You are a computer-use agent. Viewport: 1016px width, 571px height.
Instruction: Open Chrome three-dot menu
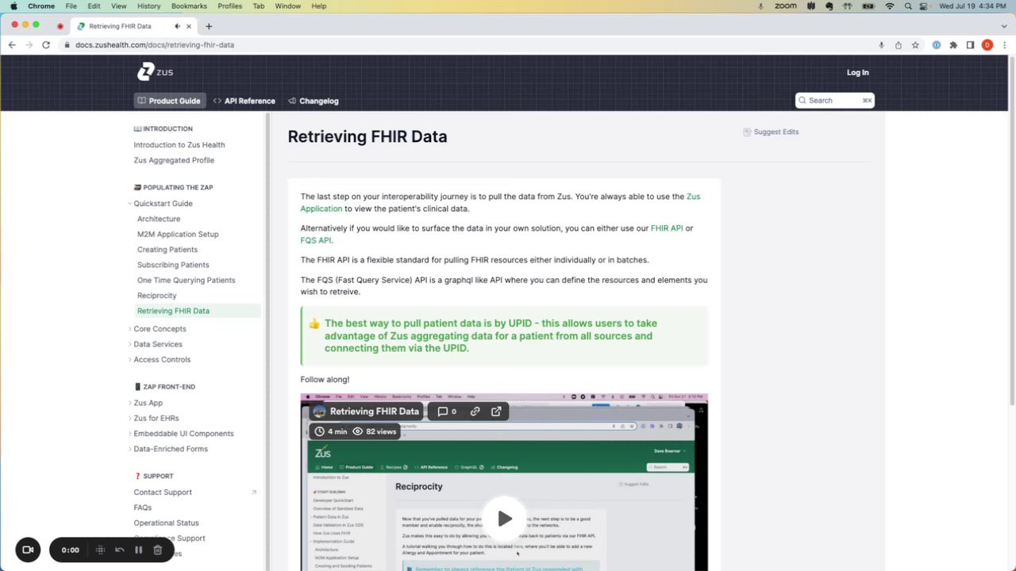coord(1004,45)
